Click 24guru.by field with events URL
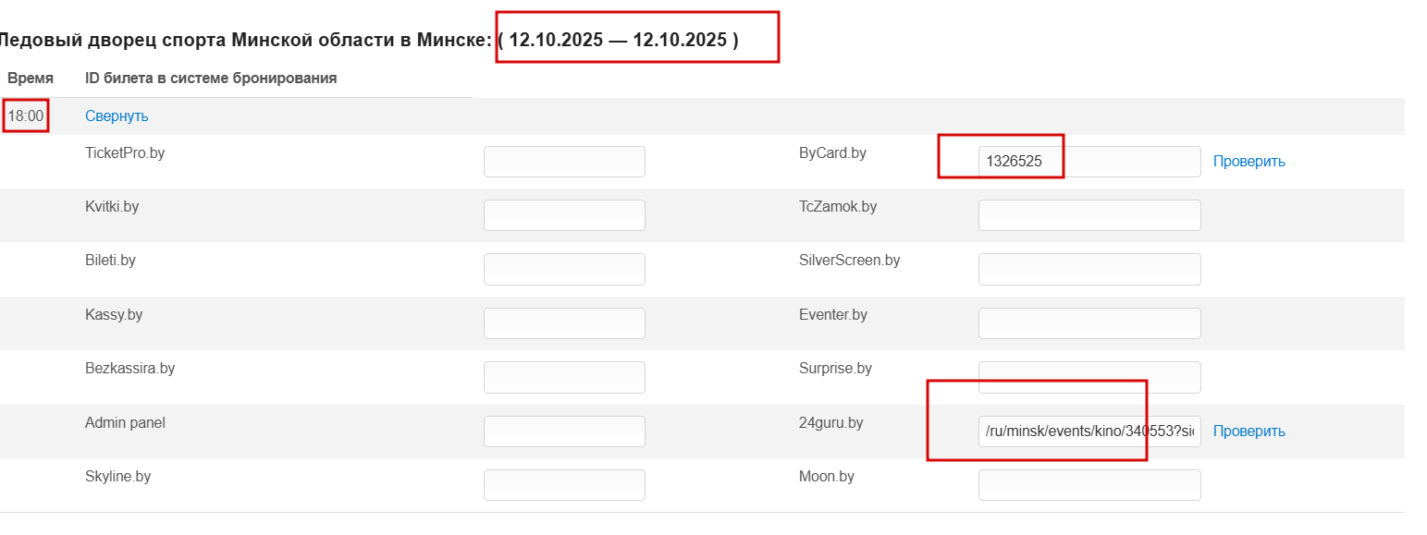Viewport: 1427px width, 535px height. tap(1089, 432)
